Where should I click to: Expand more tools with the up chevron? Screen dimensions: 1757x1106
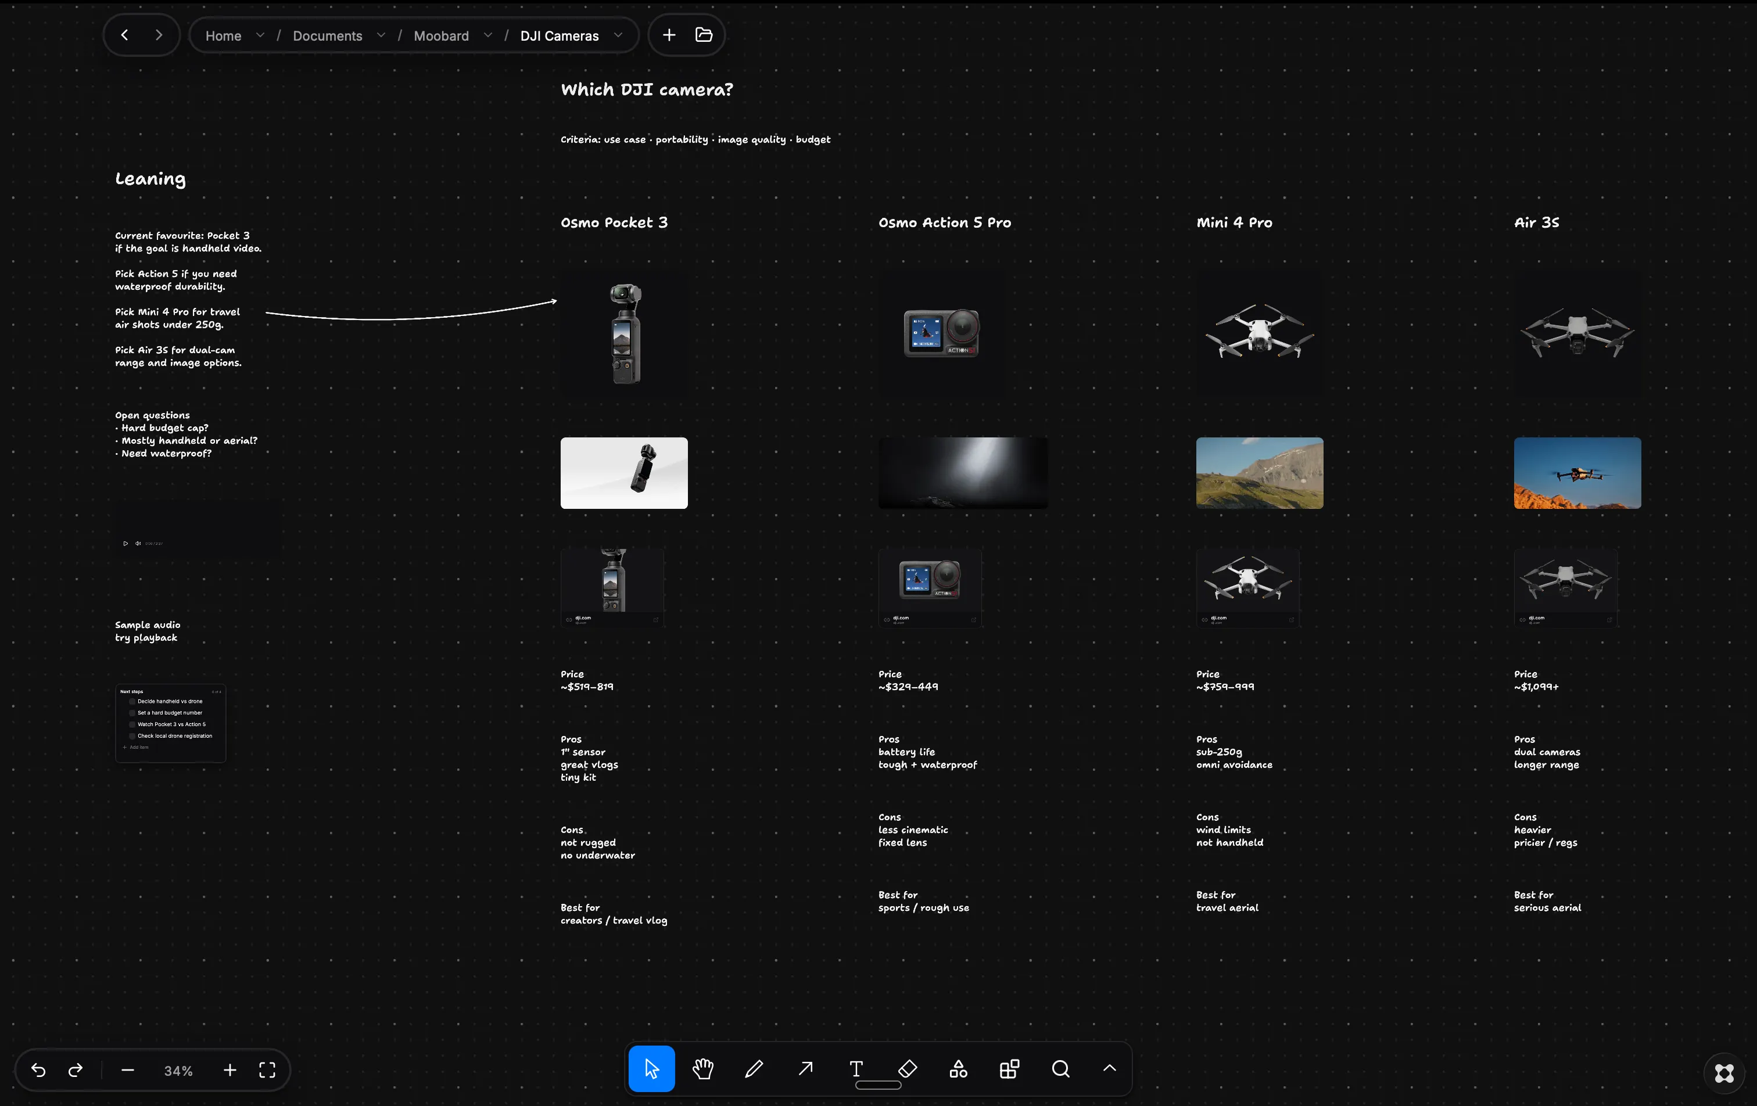[x=1109, y=1069]
